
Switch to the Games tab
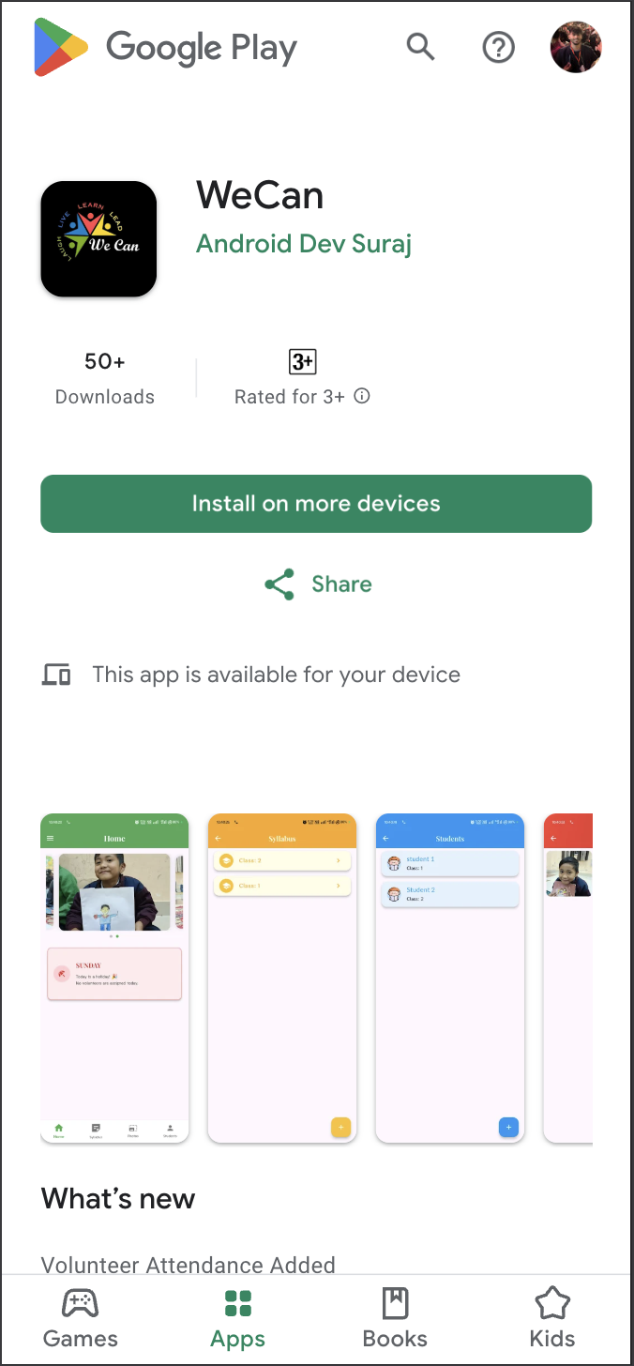(81, 1318)
